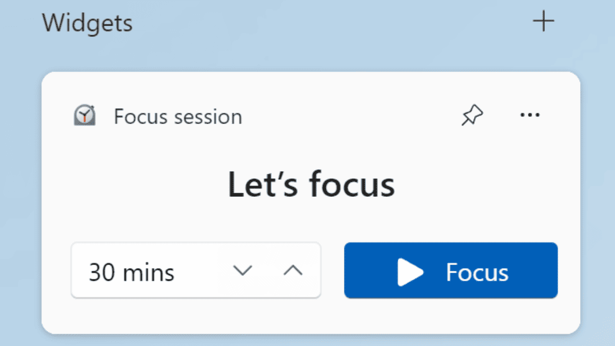Viewport: 615px width, 346px height.
Task: Increase duration with the up chevron
Action: 293,271
